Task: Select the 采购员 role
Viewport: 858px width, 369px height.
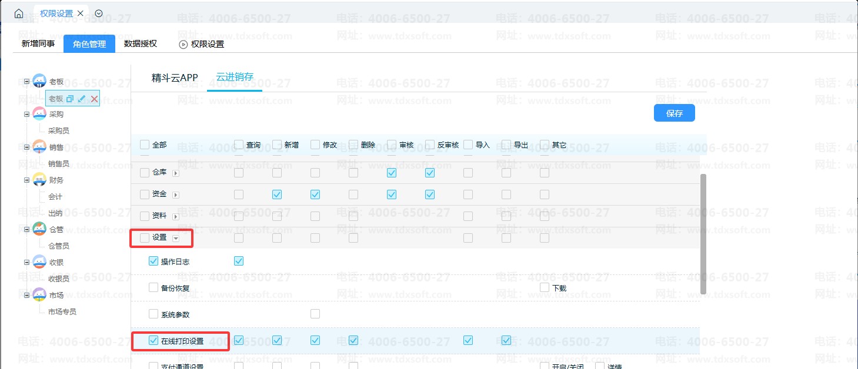Action: click(x=59, y=130)
